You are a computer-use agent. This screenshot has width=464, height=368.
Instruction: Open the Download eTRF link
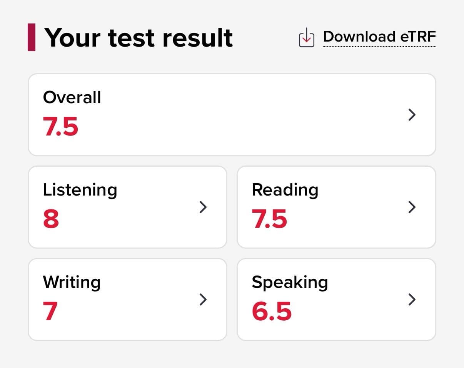click(379, 37)
